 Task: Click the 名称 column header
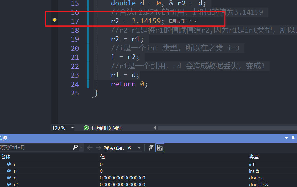6,157
